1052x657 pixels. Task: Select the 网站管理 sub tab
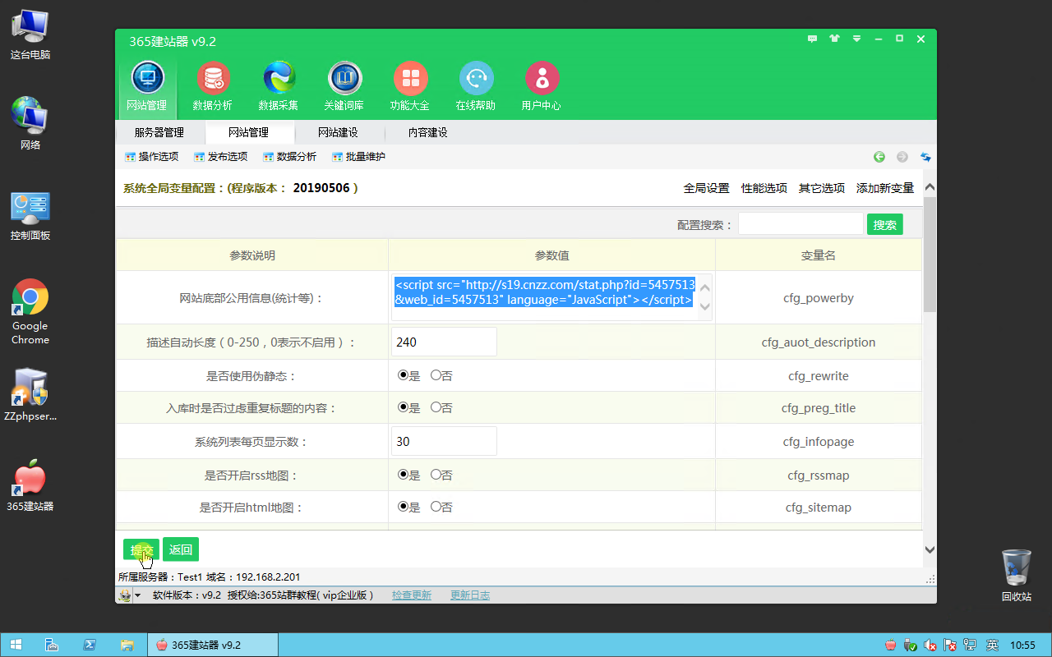pos(249,132)
